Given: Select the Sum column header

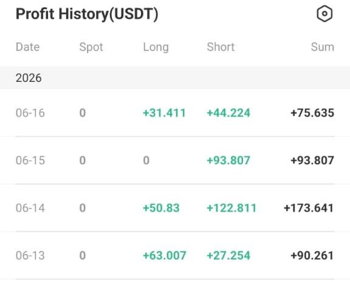Looking at the screenshot, I should (323, 47).
